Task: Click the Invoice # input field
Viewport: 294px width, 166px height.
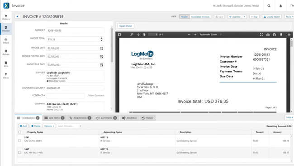Action: [x=75, y=30]
